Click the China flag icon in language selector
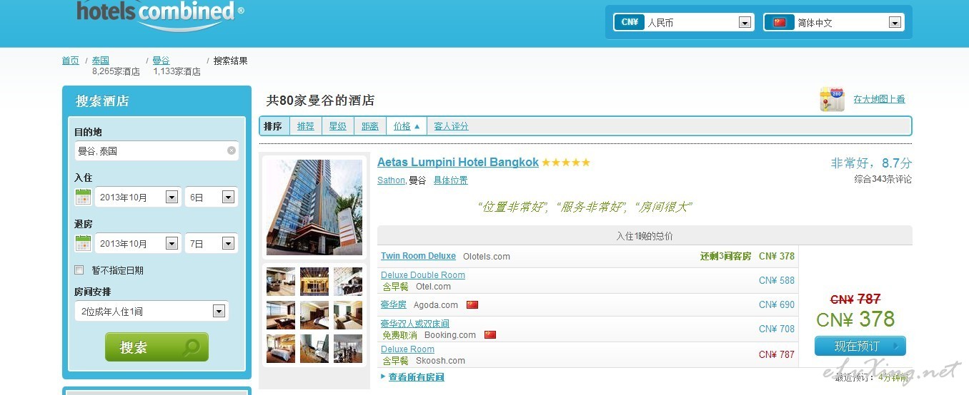This screenshot has width=969, height=395. click(780, 22)
